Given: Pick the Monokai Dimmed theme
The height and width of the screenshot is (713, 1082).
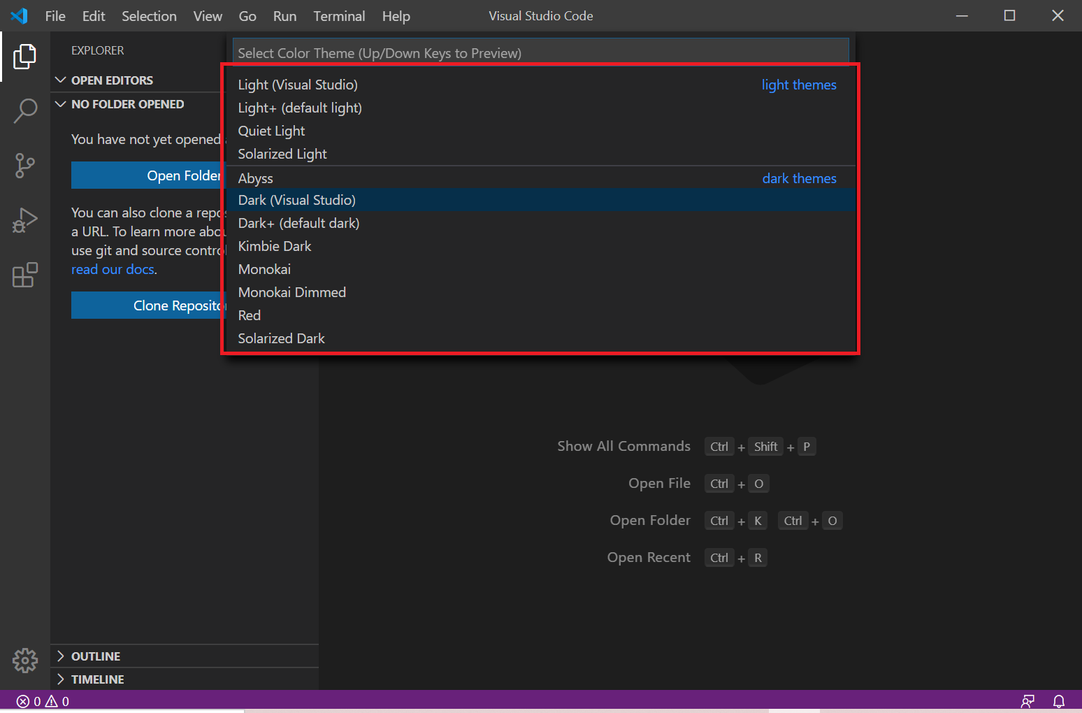Looking at the screenshot, I should tap(540, 292).
